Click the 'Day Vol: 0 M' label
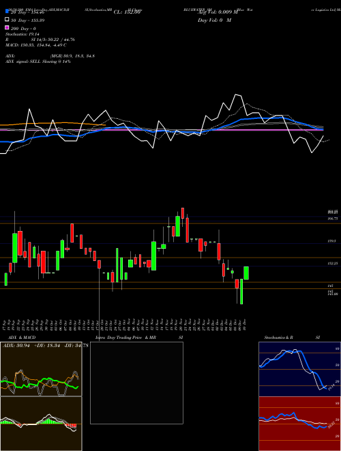Viewport: 341px width, 451px height. (214, 20)
